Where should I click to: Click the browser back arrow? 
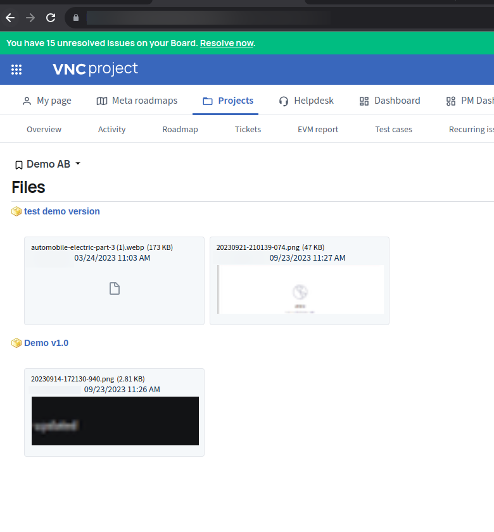coord(10,18)
